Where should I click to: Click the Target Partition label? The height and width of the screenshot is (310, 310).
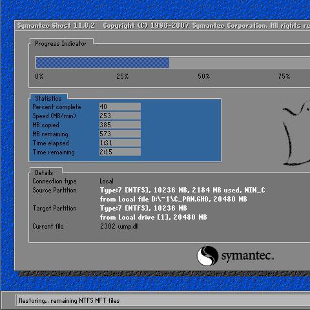pos(55,208)
